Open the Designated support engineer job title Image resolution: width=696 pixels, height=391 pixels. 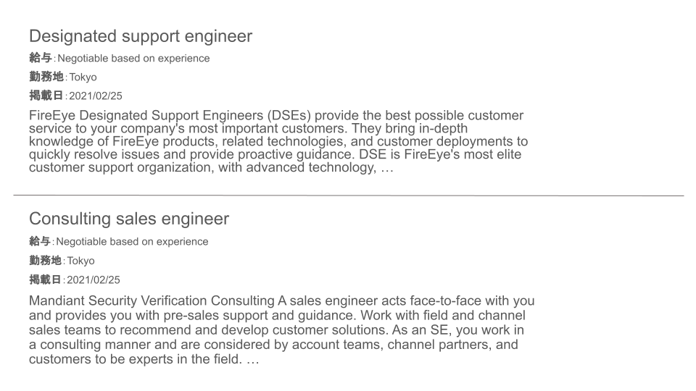141,36
